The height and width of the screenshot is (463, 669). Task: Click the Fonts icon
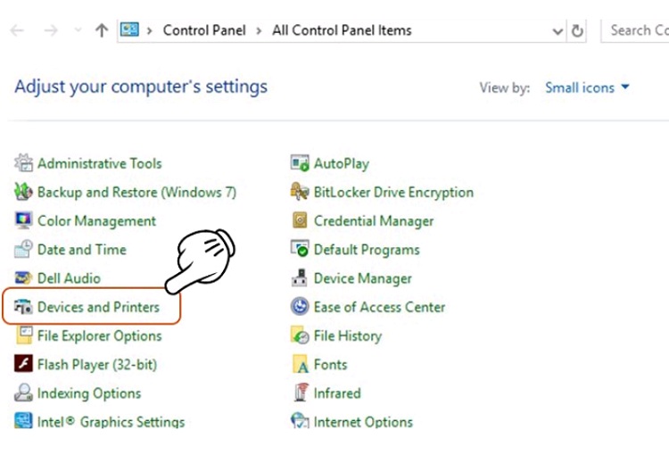coord(300,364)
